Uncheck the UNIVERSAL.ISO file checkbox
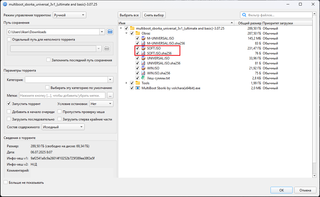The height and width of the screenshot is (197, 320). pos(137,58)
